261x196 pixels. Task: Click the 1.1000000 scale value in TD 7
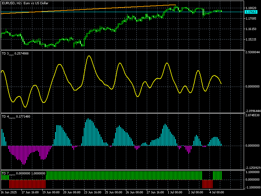pos(252,172)
